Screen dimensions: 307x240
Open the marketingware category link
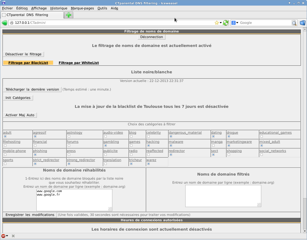tap(239, 142)
